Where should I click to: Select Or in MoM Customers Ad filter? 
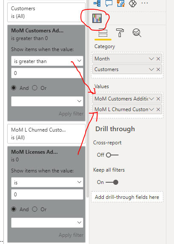34,88
